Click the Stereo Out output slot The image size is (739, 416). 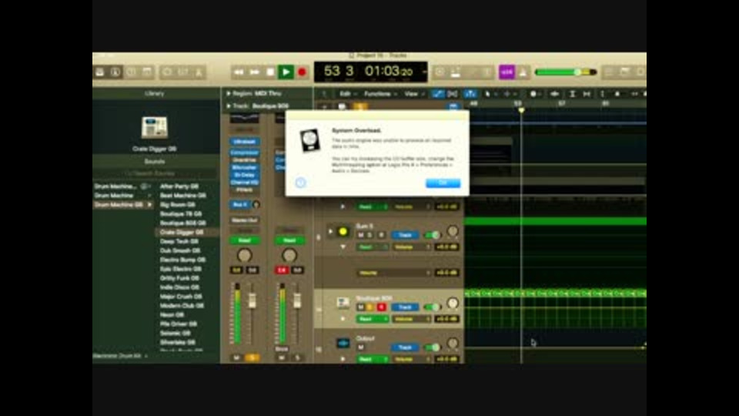click(x=244, y=220)
